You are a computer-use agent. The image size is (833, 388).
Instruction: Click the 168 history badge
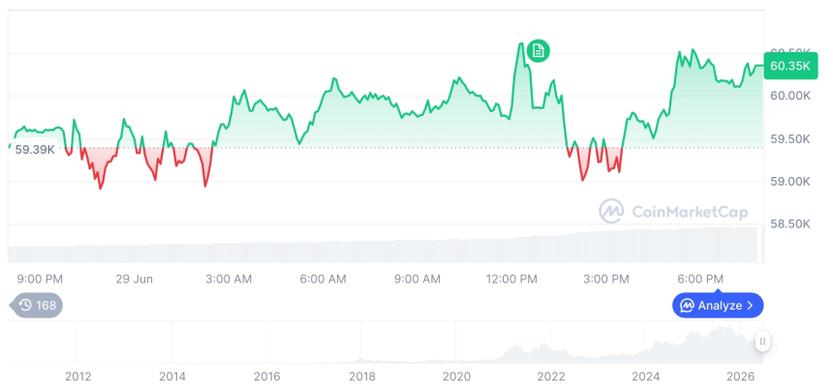[36, 305]
